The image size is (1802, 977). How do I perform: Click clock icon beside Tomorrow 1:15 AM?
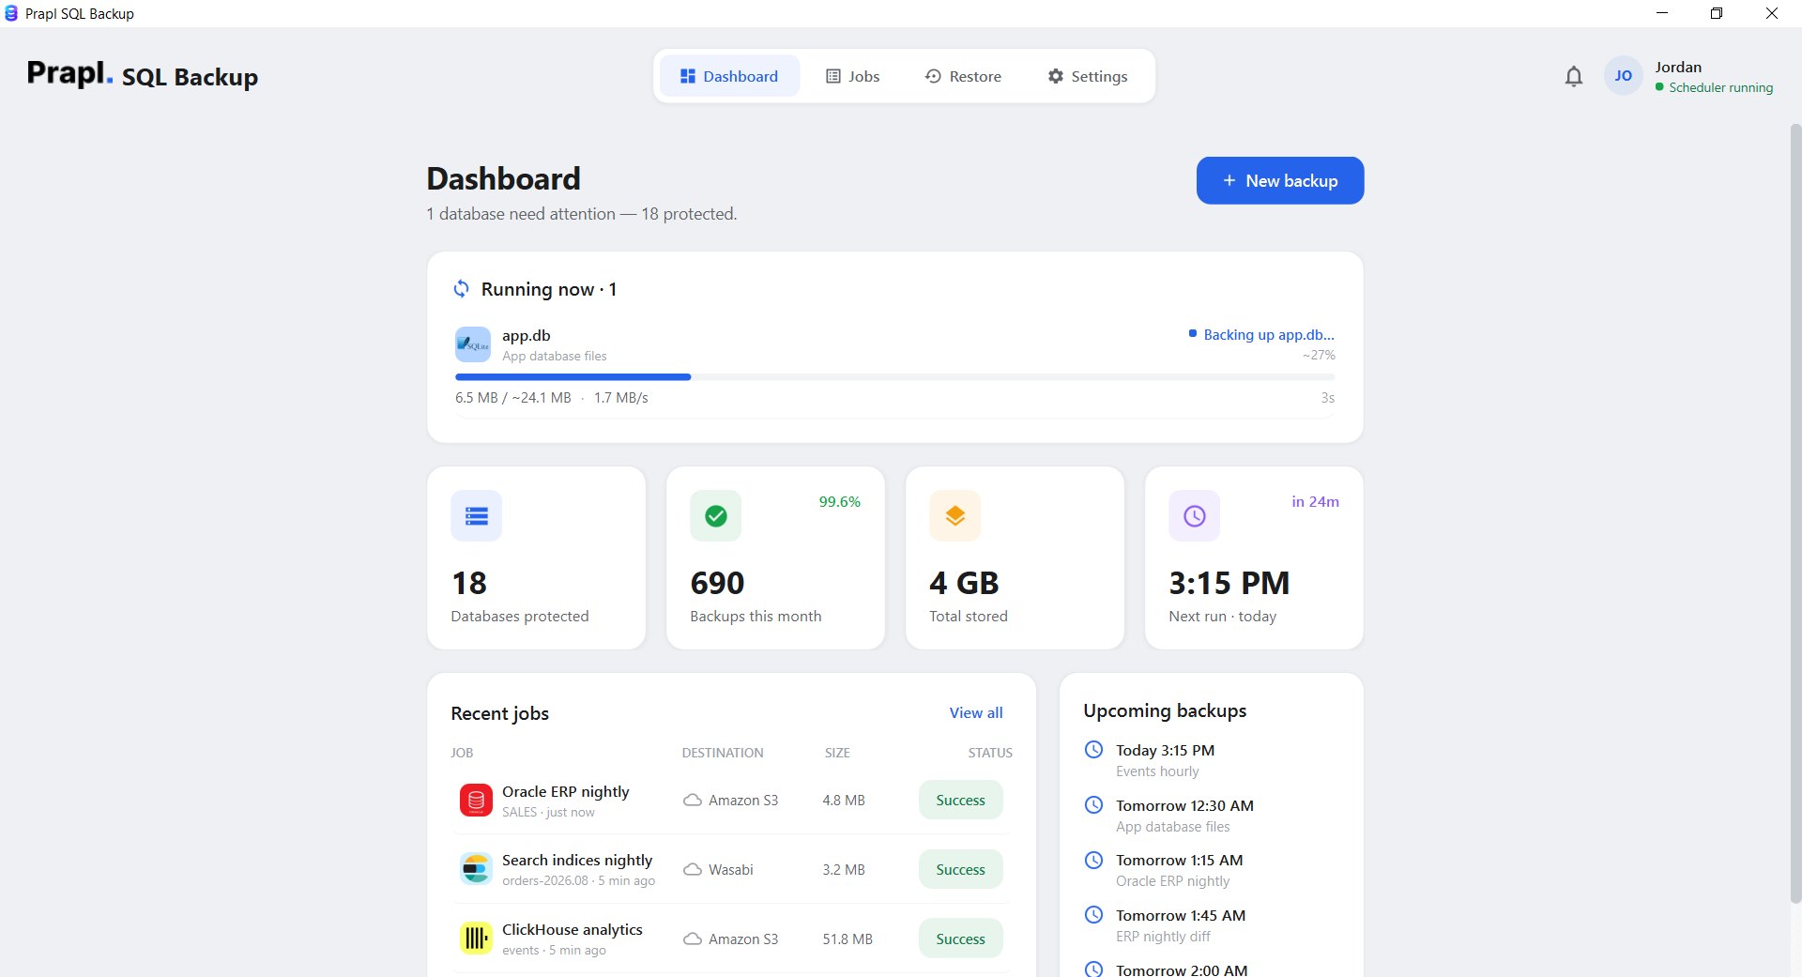[1093, 860]
